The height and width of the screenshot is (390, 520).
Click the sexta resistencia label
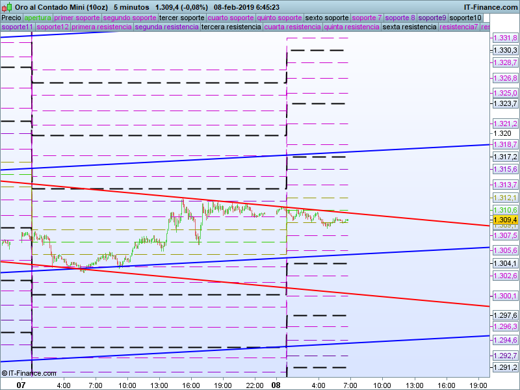click(409, 27)
